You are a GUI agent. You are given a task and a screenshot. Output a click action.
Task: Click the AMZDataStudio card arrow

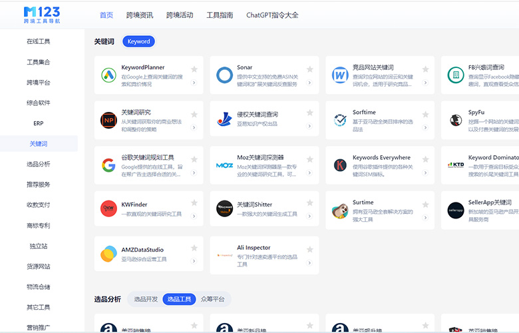[194, 261]
